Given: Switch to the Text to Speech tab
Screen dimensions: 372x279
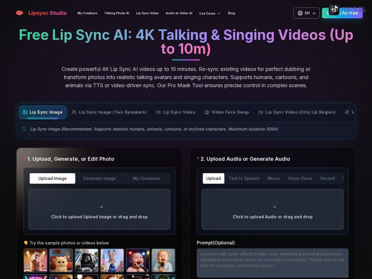Looking at the screenshot, I should tap(244, 178).
